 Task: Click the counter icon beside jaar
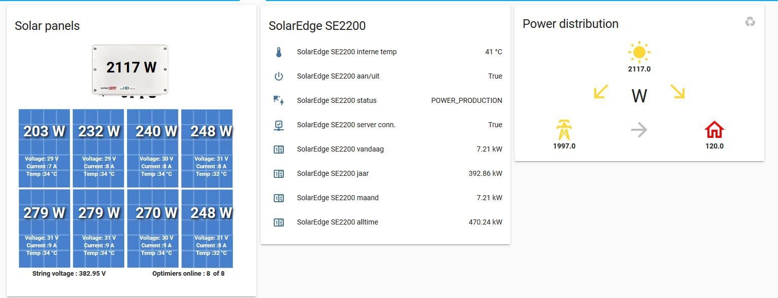pos(279,174)
